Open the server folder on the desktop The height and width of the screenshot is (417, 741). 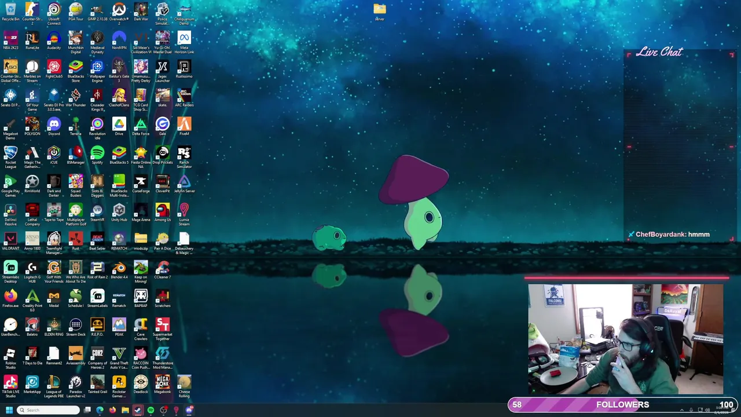(380, 12)
